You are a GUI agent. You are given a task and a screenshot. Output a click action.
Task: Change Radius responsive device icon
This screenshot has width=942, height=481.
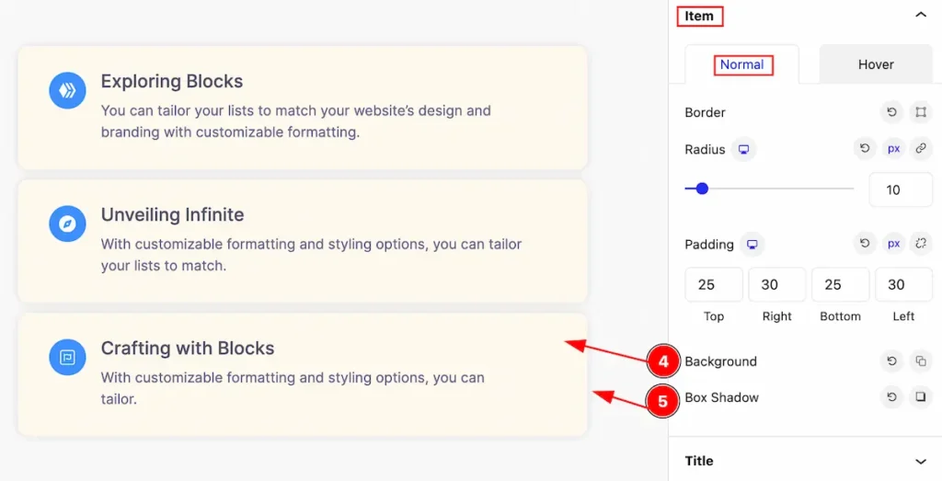pos(743,150)
